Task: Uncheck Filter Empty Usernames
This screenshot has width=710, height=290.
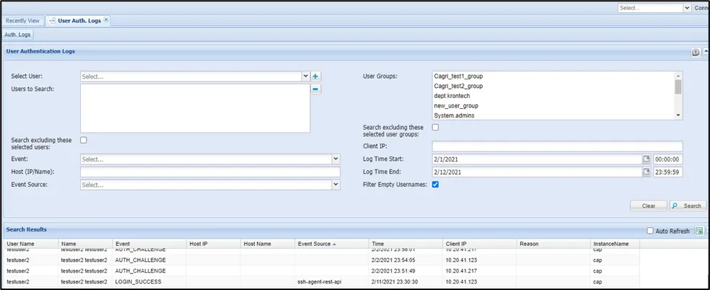Action: click(x=435, y=185)
